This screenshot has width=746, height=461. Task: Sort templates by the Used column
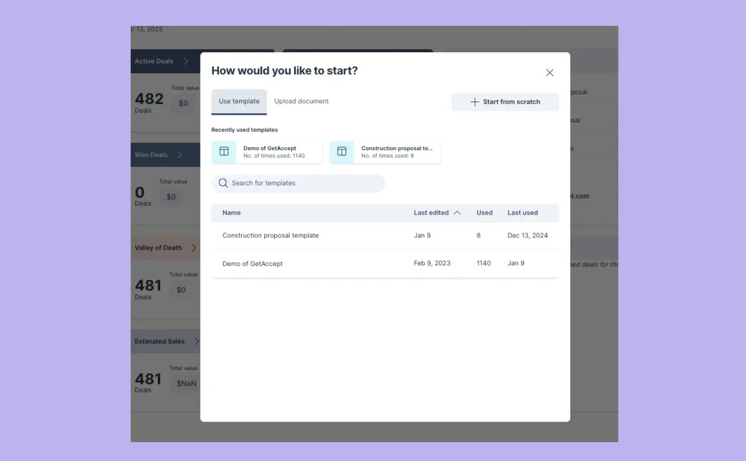(x=484, y=213)
